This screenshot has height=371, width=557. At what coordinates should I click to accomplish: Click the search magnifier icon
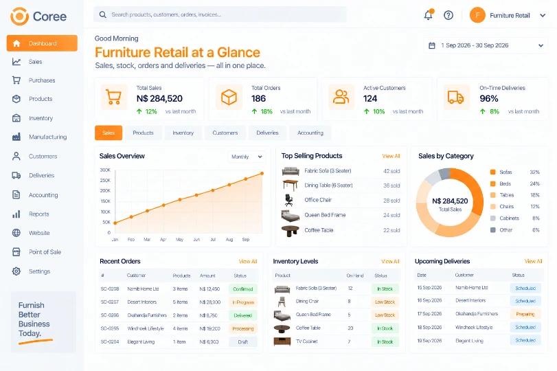point(102,14)
